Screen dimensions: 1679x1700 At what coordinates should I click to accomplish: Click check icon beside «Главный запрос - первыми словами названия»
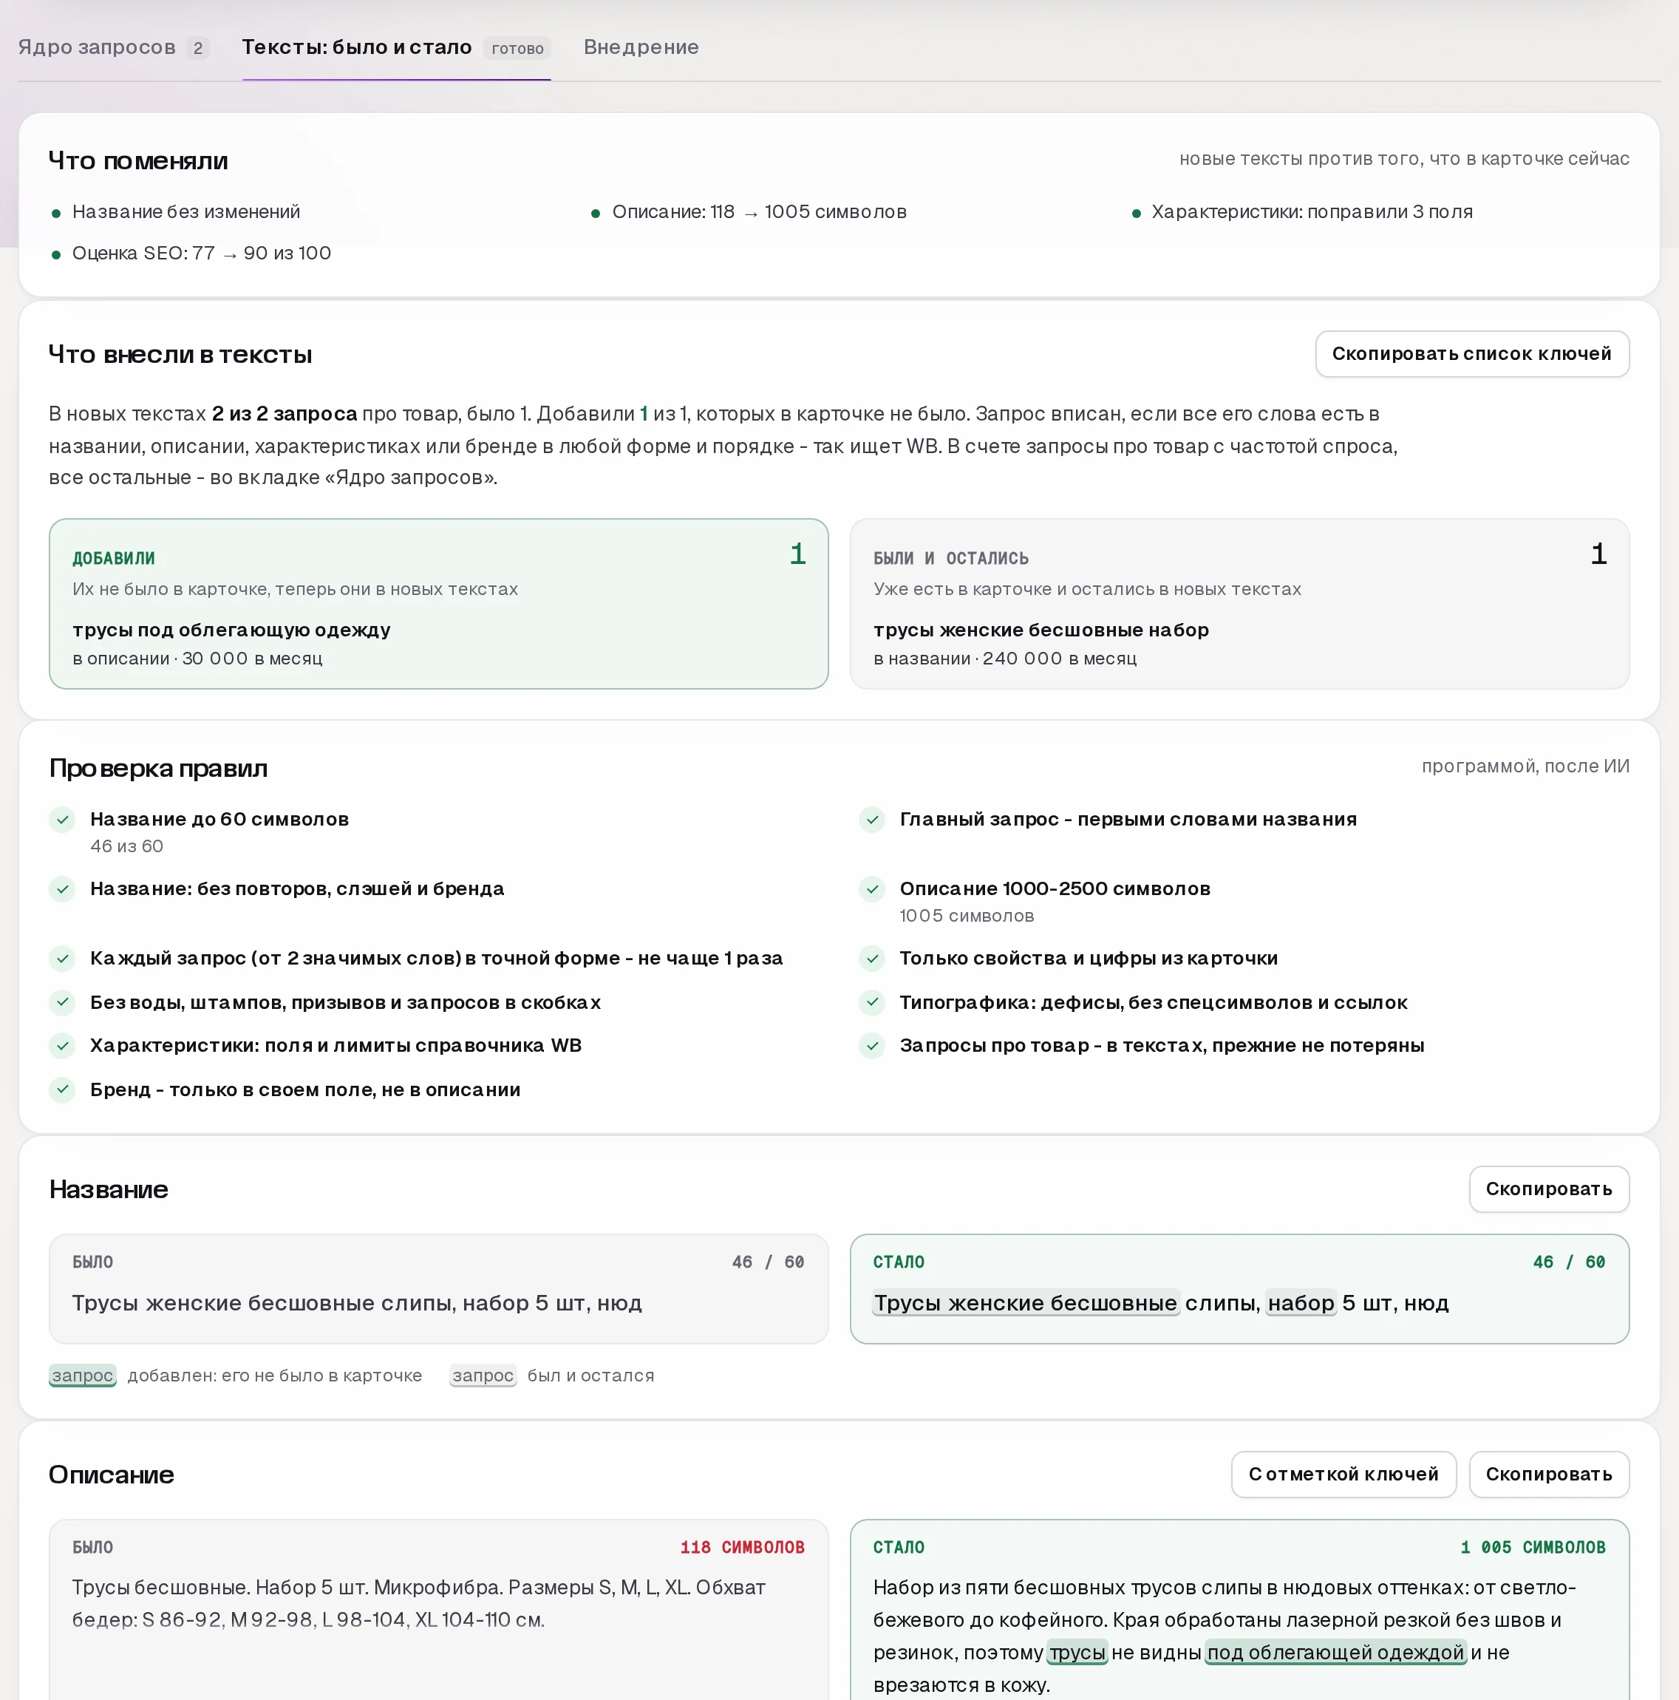pyautogui.click(x=872, y=819)
